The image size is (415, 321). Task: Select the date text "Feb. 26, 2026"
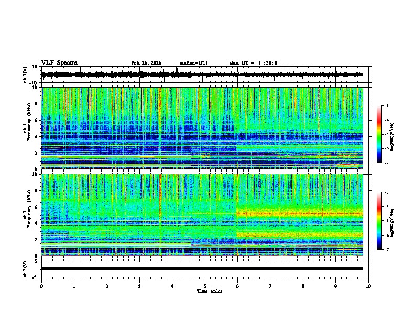(x=146, y=63)
